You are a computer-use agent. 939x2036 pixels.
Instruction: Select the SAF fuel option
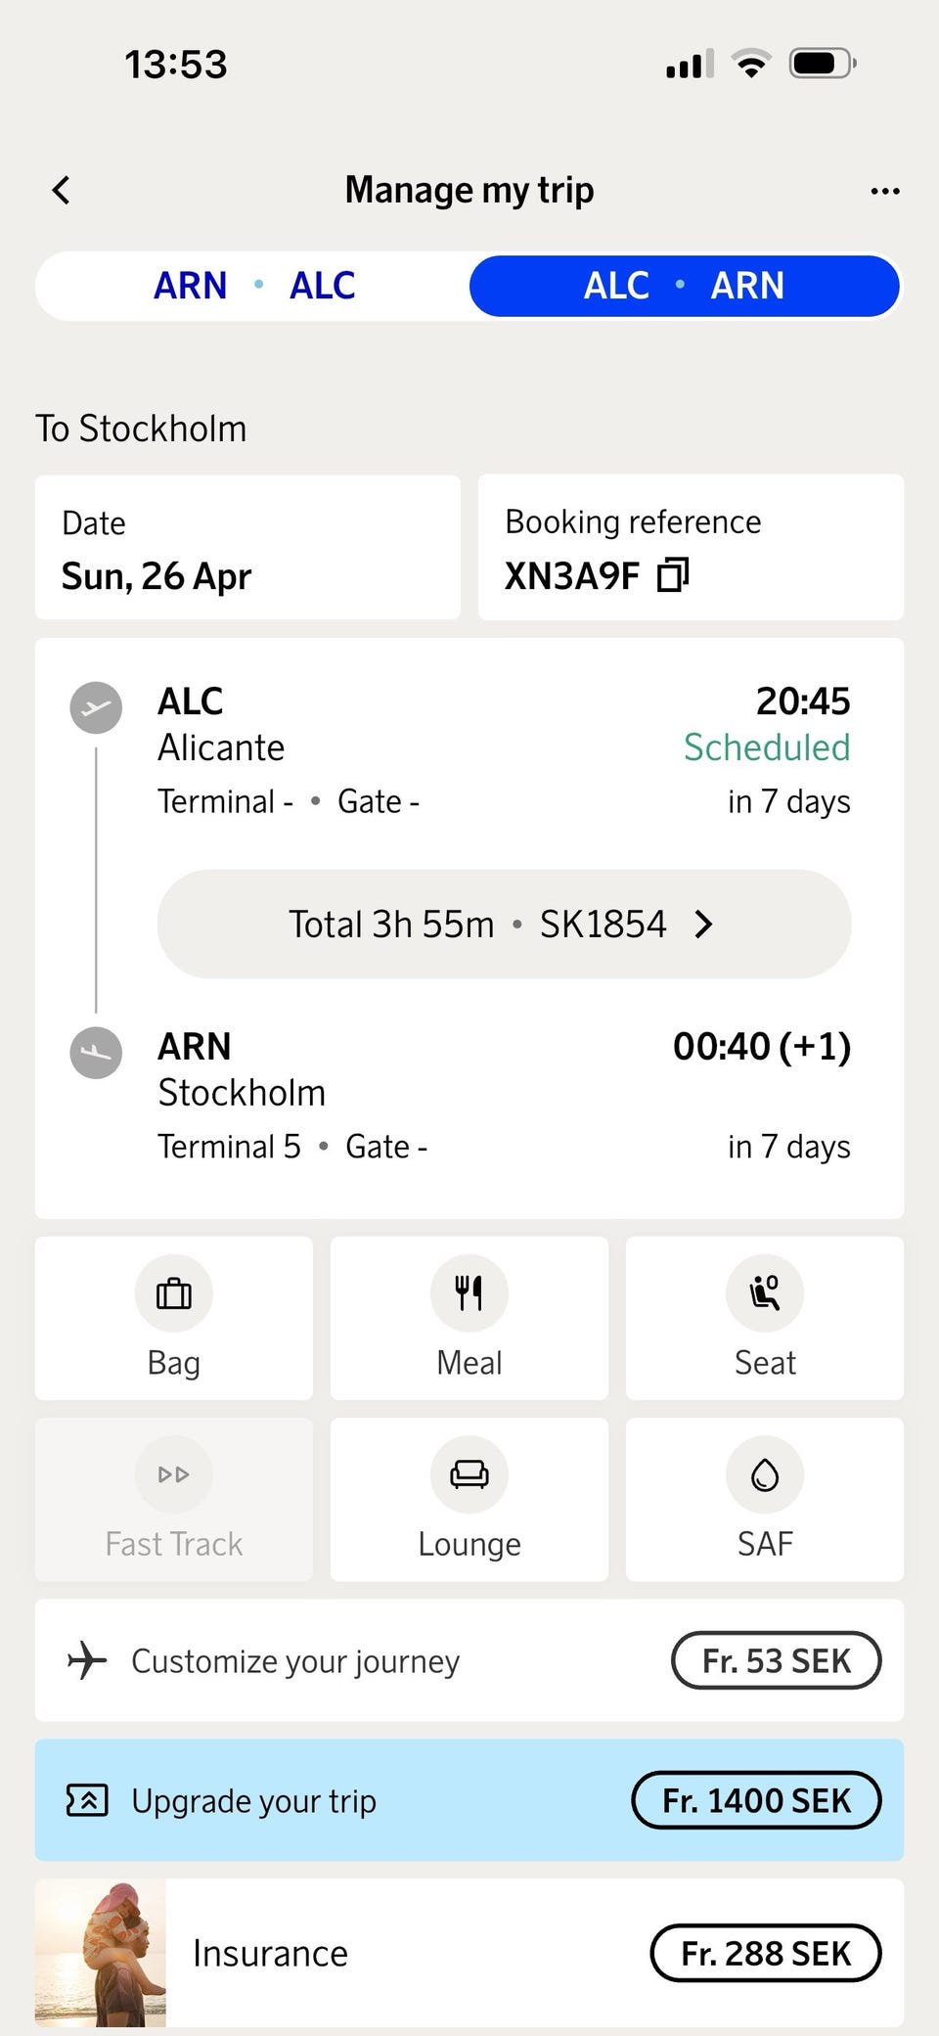tap(765, 1499)
